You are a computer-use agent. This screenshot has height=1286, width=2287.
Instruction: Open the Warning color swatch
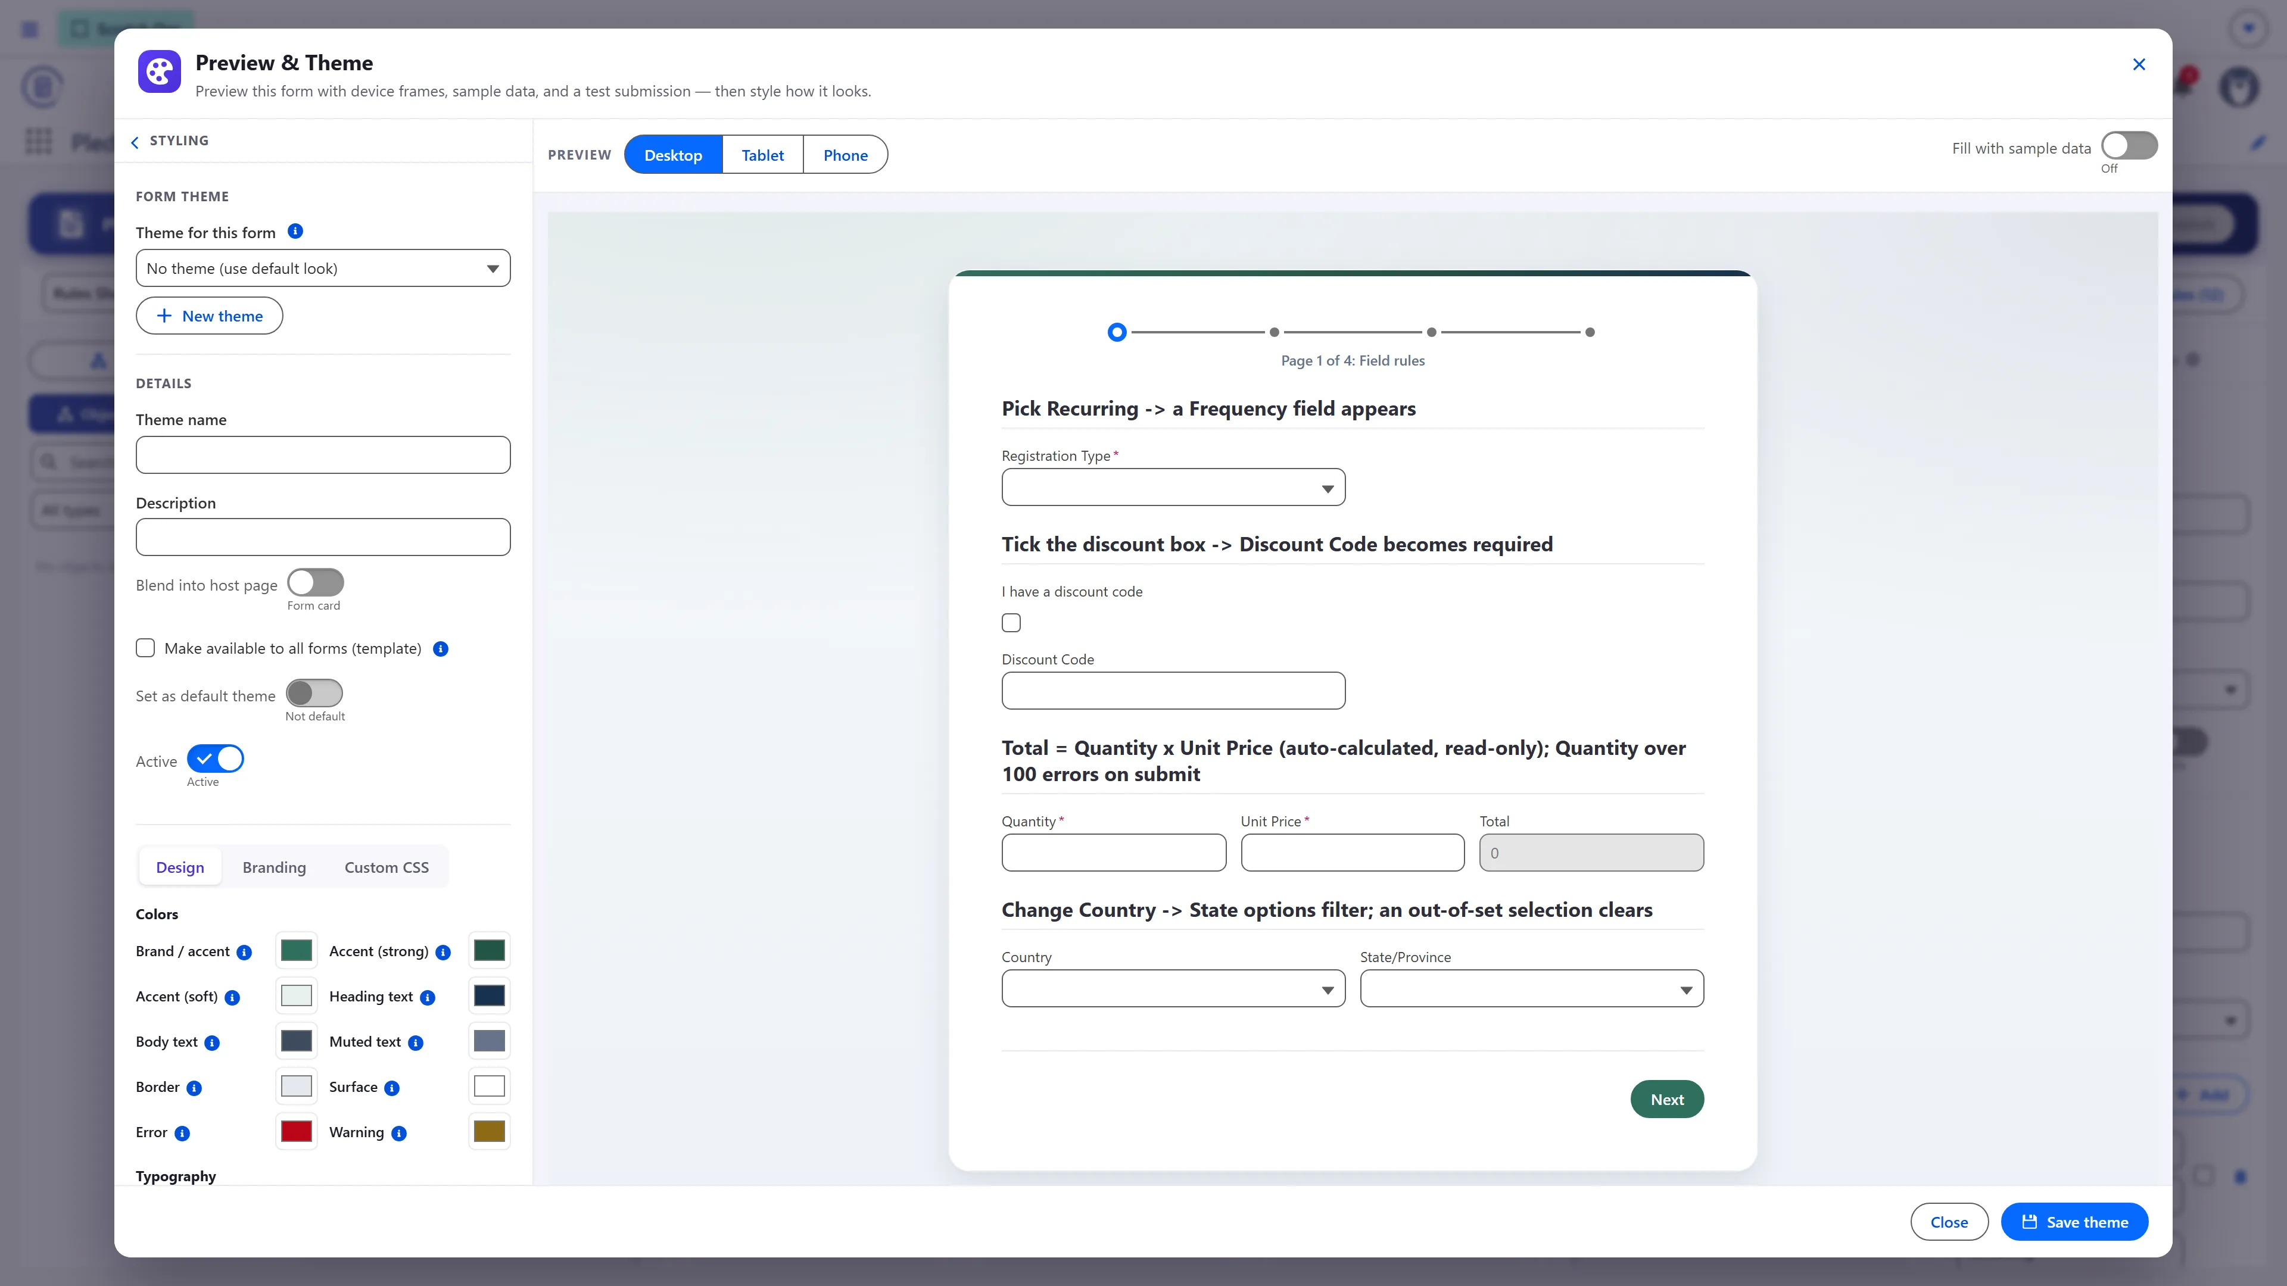tap(489, 1132)
